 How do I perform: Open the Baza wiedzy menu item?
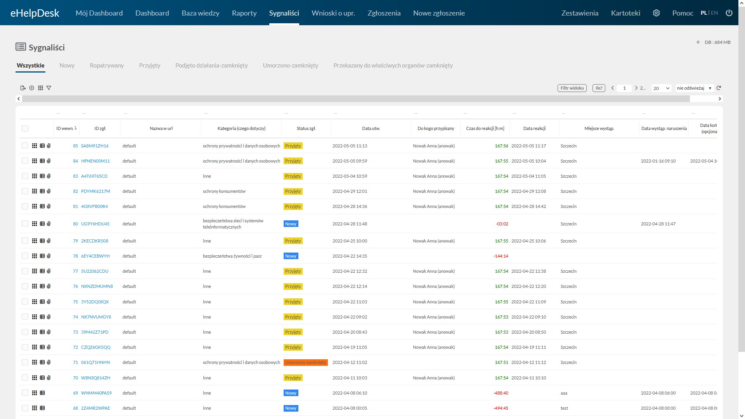[200, 13]
